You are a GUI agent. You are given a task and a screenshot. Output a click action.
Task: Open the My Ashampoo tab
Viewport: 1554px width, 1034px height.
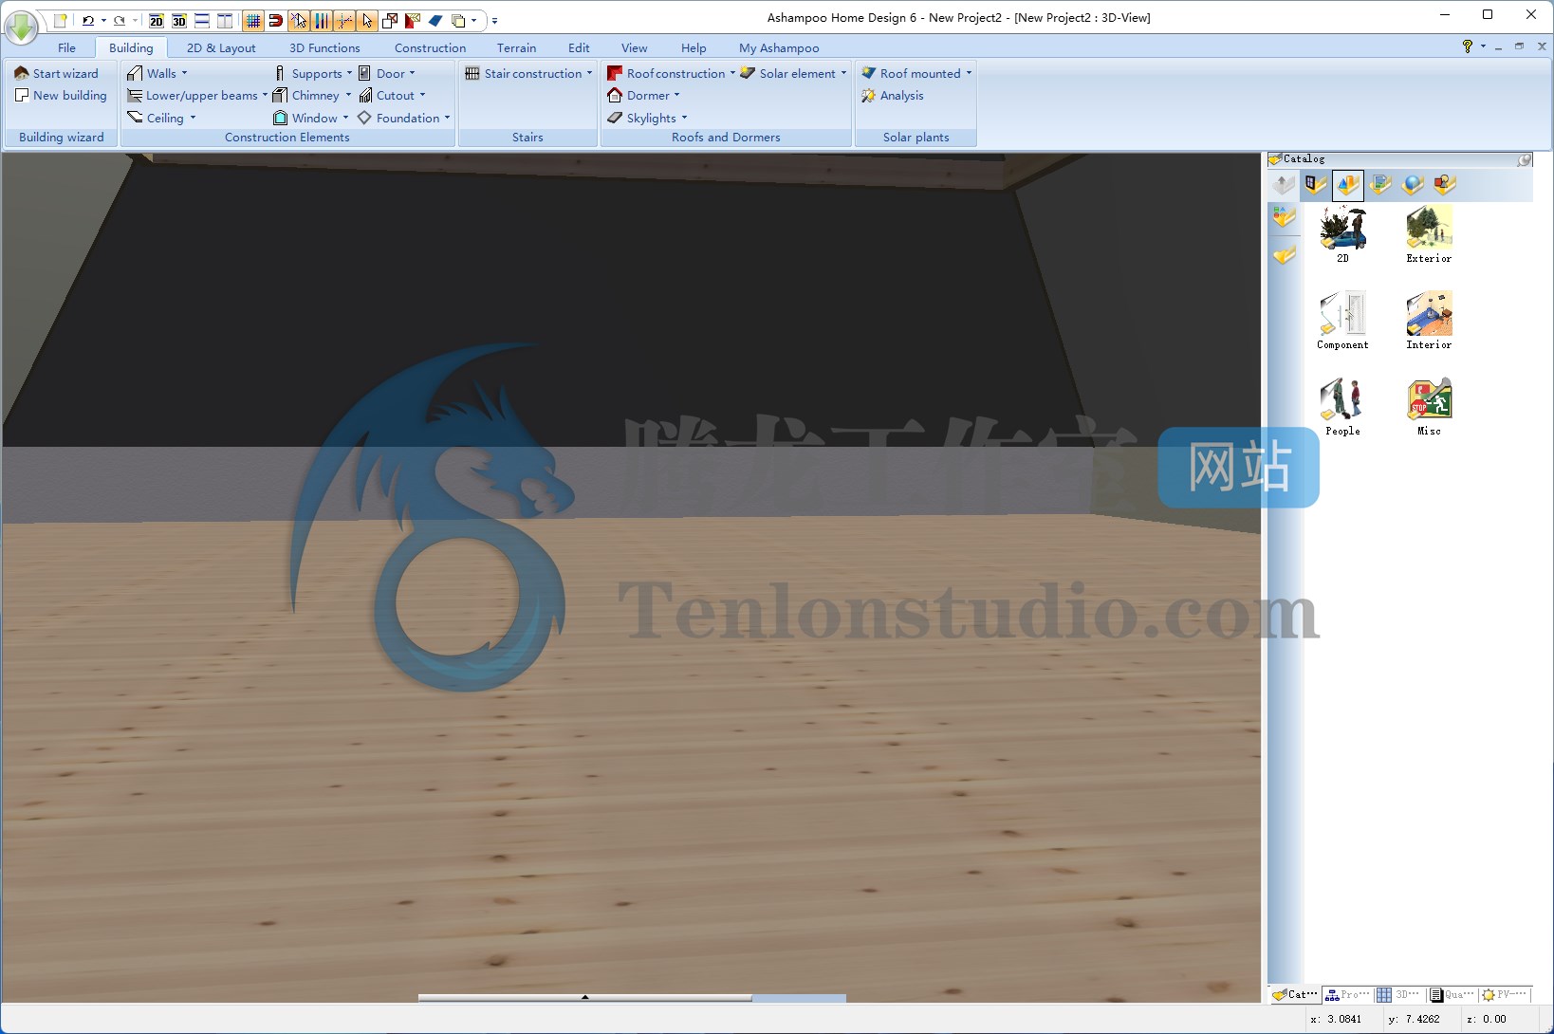pyautogui.click(x=779, y=47)
